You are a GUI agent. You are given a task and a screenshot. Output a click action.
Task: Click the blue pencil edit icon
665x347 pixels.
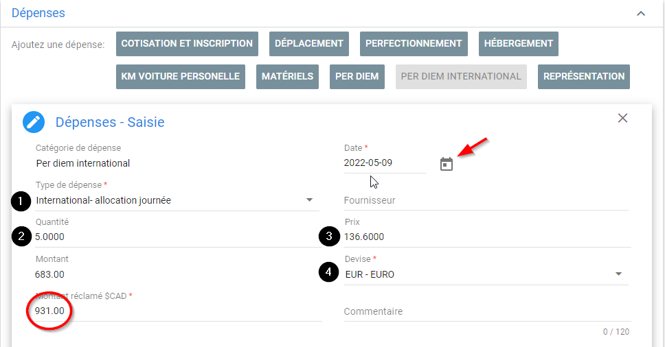coord(34,122)
